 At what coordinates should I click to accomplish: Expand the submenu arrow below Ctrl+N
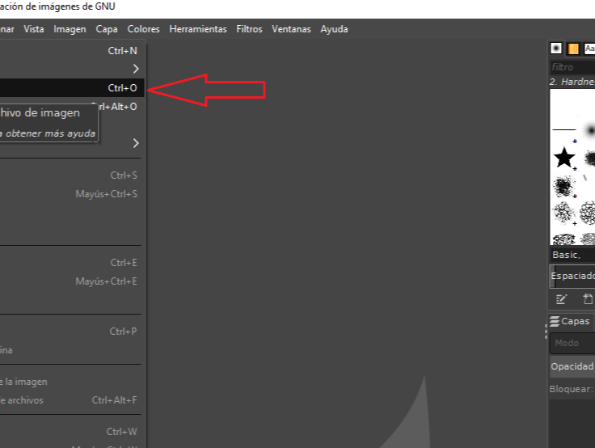pos(136,69)
